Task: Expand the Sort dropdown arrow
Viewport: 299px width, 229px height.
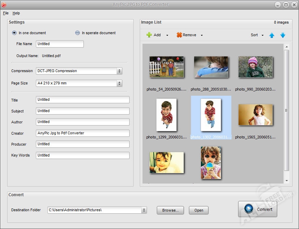Action: pyautogui.click(x=262, y=35)
